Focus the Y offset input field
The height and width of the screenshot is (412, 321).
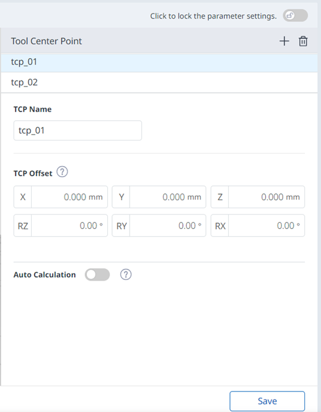[168, 197]
